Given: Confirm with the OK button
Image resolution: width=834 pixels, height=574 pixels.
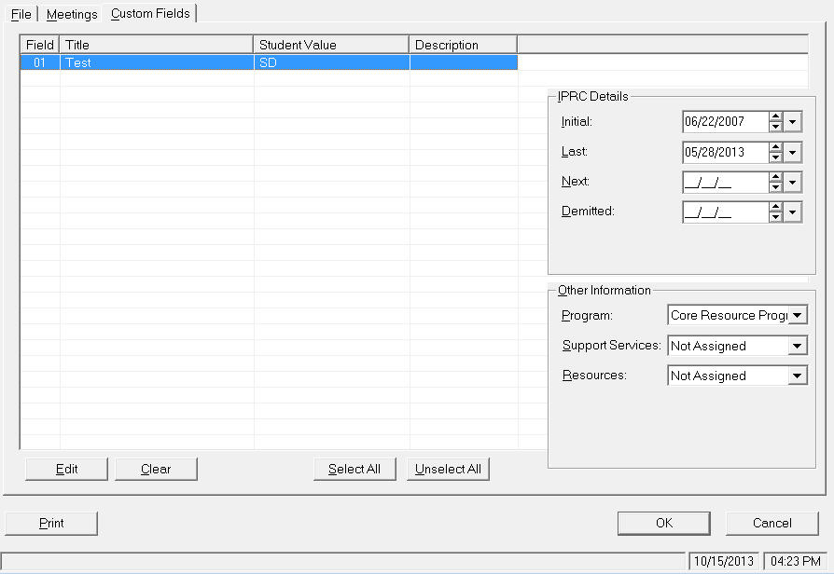Looking at the screenshot, I should pyautogui.click(x=663, y=524).
